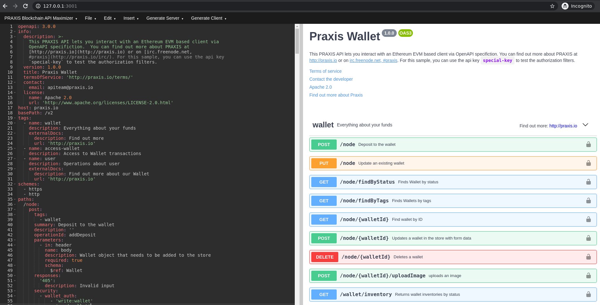Expand POST /node/{walletId}/uploadImage operation
Screen dimensions: 600x305
(453, 275)
